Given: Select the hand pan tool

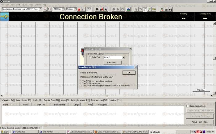Looking at the screenshot, I should (x=145, y=9).
